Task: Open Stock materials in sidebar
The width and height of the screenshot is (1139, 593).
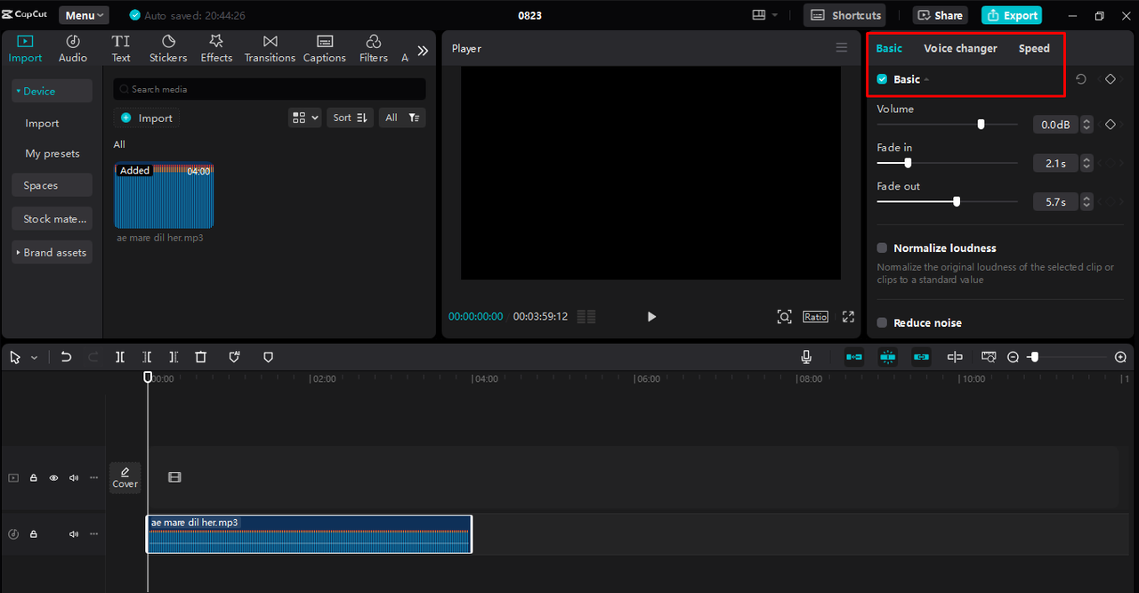Action: 52,219
